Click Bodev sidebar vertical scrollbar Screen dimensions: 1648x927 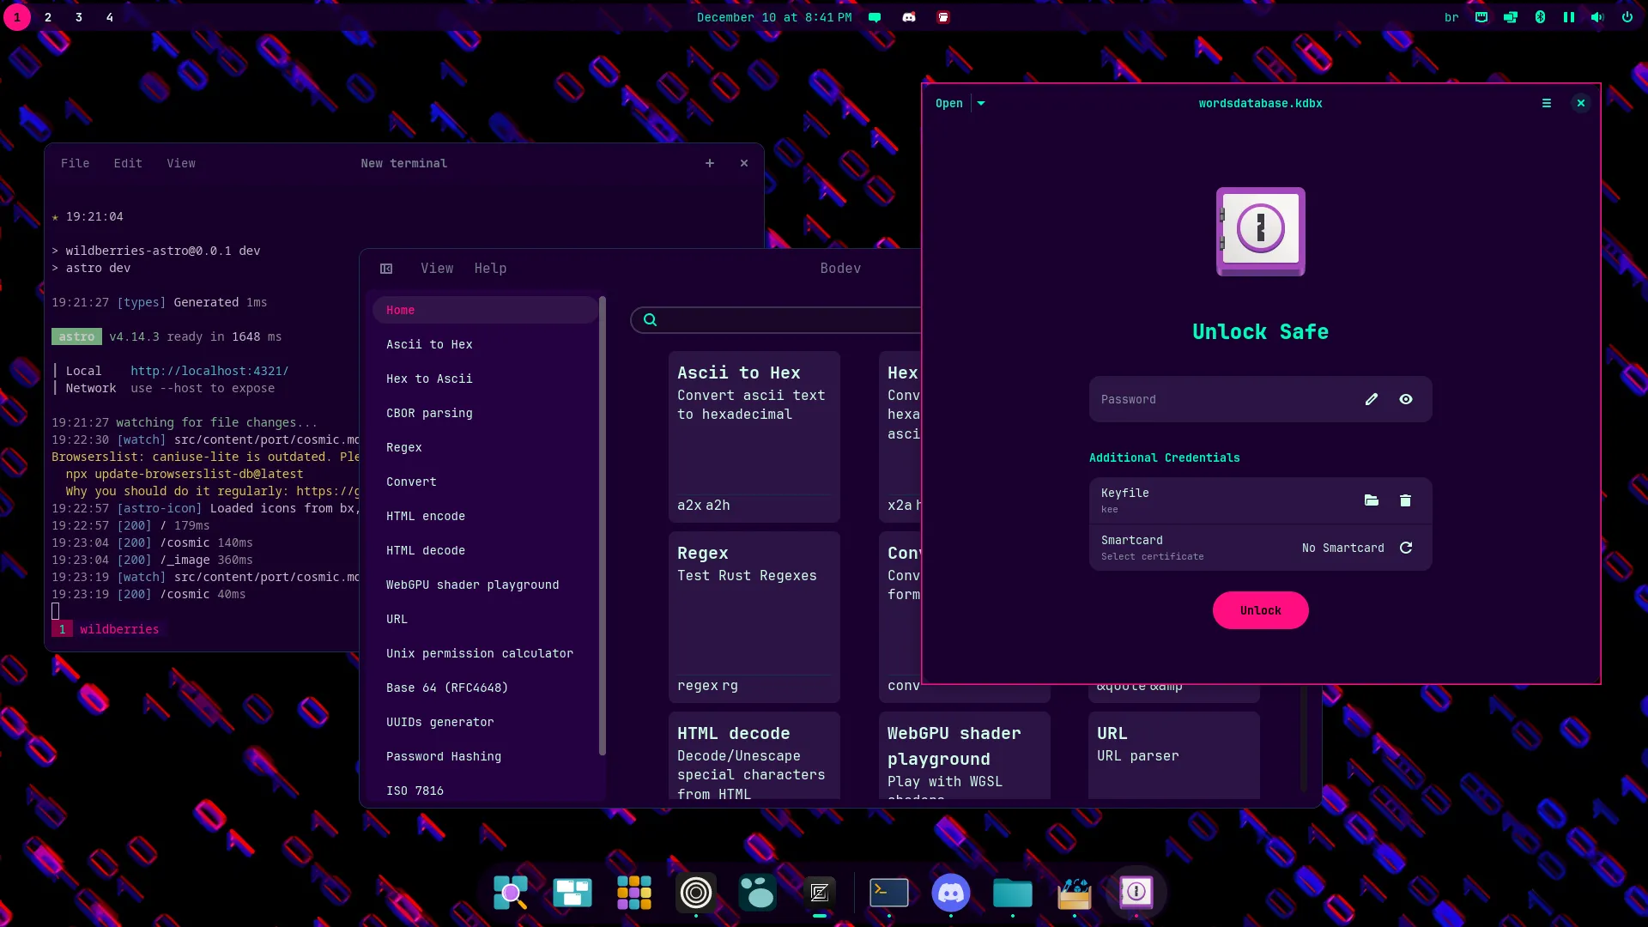603,525
